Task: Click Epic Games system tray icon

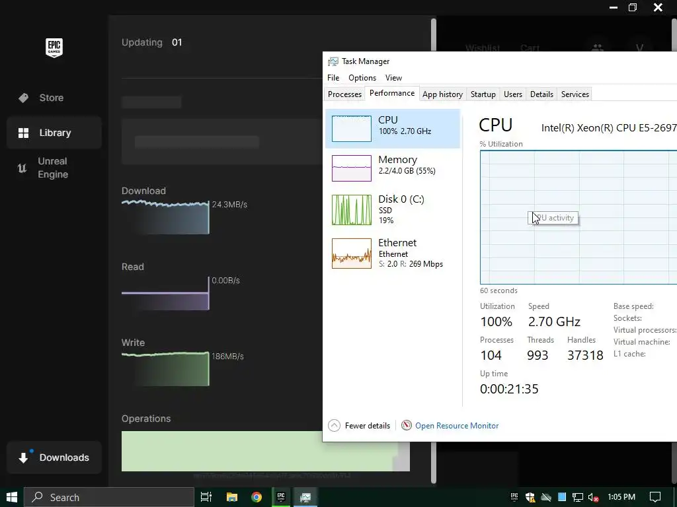Action: pos(514,497)
